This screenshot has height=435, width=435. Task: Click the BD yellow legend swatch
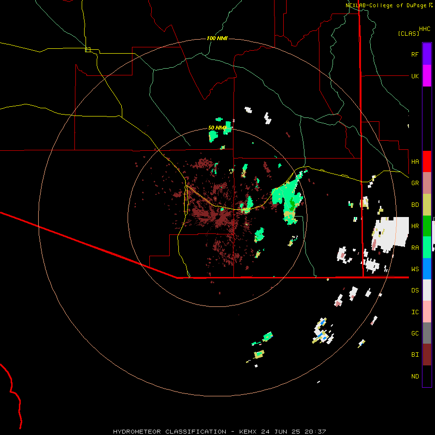point(427,205)
